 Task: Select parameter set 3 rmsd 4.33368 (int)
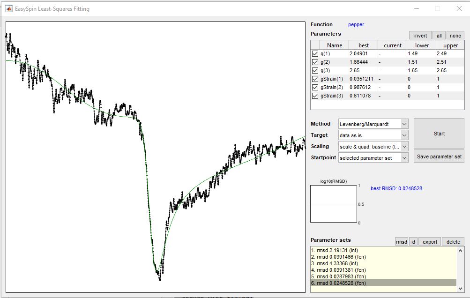click(383, 263)
